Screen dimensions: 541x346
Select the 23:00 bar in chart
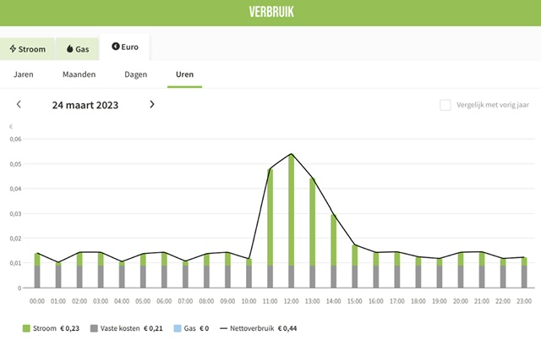point(524,272)
